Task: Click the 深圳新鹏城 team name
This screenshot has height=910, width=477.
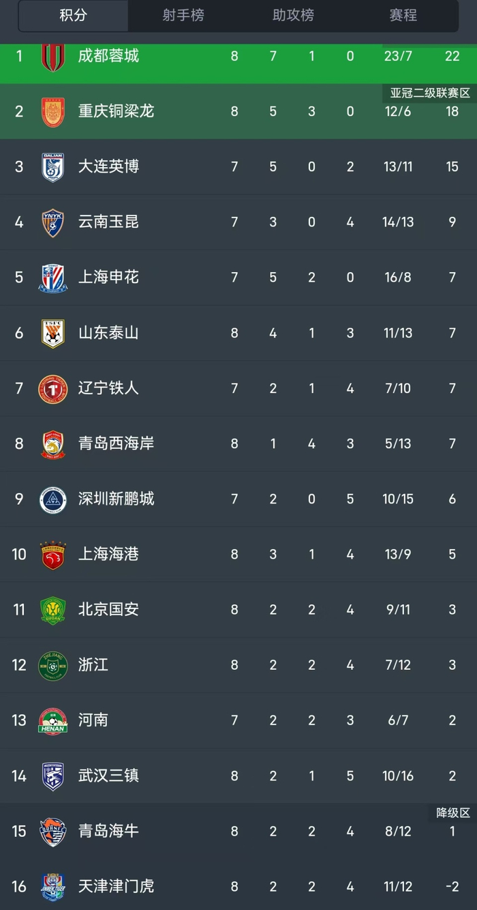Action: (116, 499)
